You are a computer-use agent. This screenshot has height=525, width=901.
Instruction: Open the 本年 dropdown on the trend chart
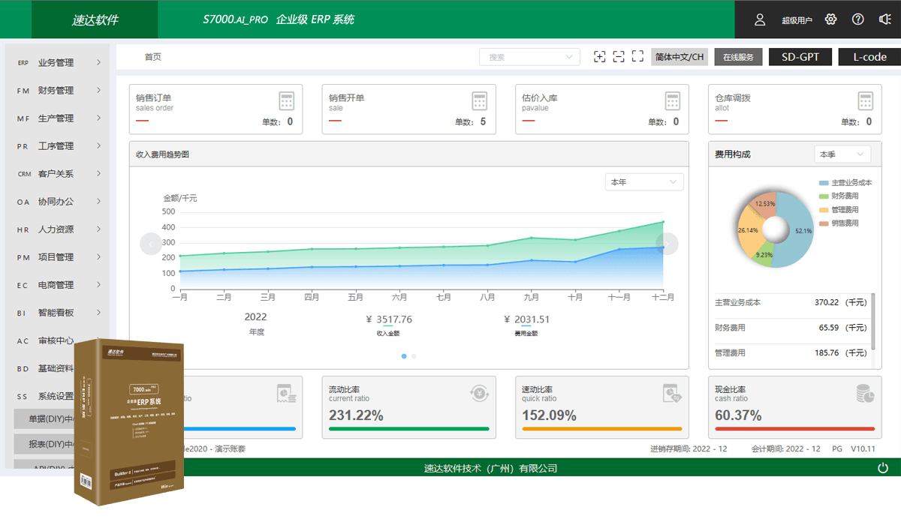coord(643,181)
